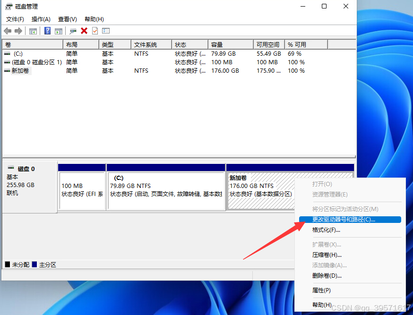
Task: Click the Forward arrow toolbar icon
Action: (18, 31)
